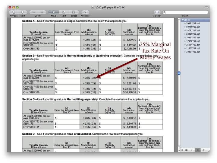Expand 11357Y12.pdf in the sidebar
Screen dimensions: 217x163
tap(185, 48)
